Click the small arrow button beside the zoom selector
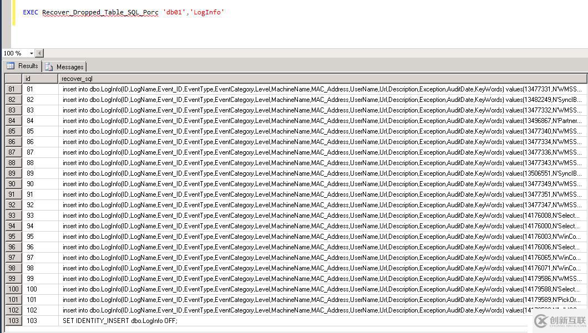588x333 pixels. coord(39,53)
